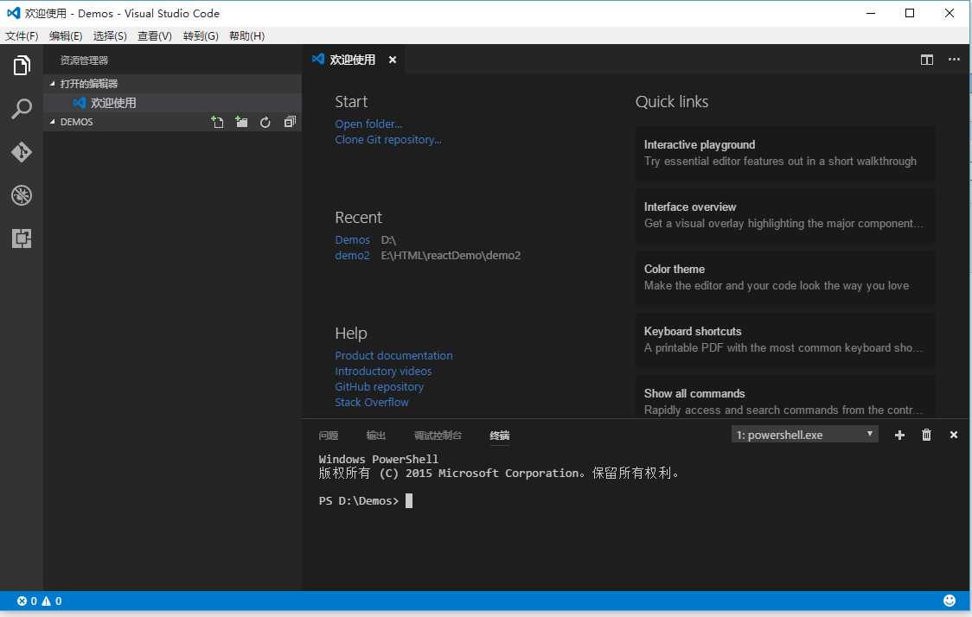Open the 选择(S) menu
Image resolution: width=972 pixels, height=617 pixels.
pos(110,36)
